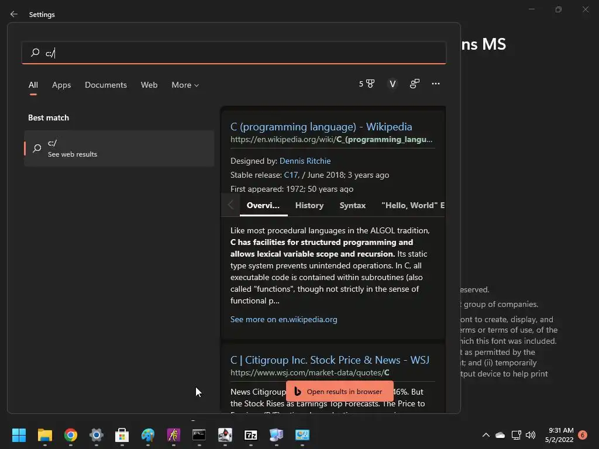The width and height of the screenshot is (599, 449).
Task: Open the Settings gear taskbar icon
Action: pos(97,435)
